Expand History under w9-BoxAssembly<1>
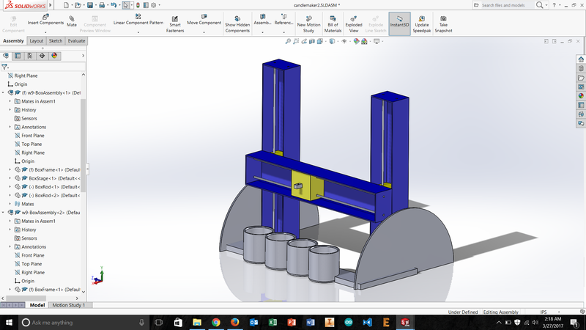Viewport: 586px width, 330px height. point(10,110)
